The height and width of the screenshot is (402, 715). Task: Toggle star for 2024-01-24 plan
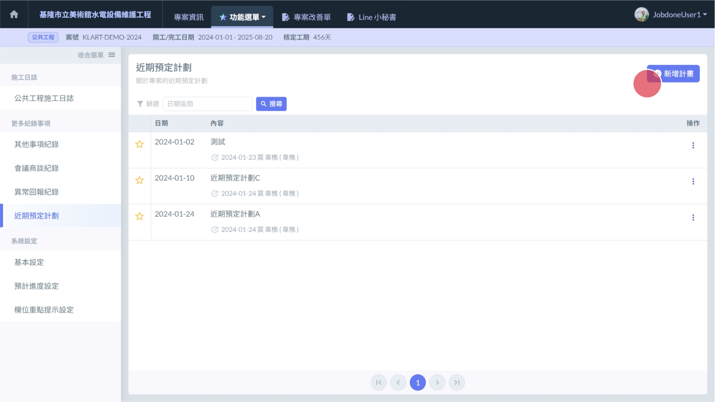tap(140, 216)
